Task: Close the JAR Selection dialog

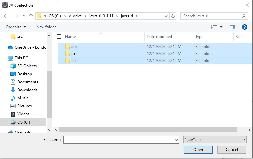Action: (x=247, y=5)
